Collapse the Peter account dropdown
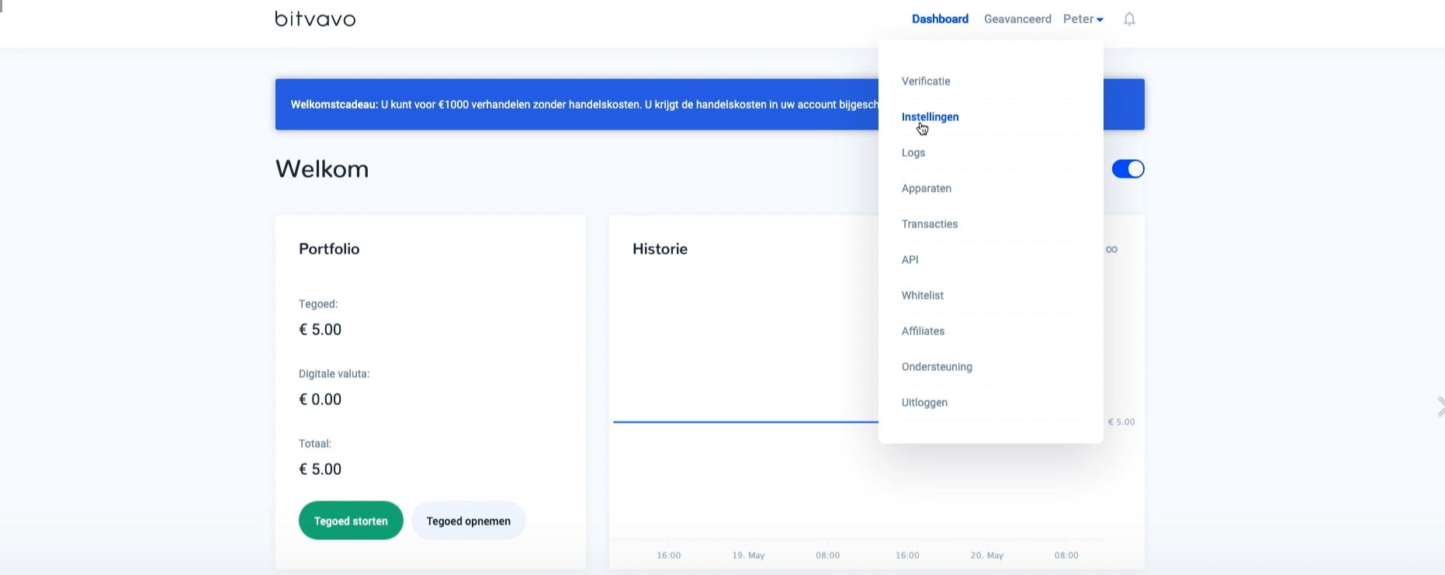This screenshot has height=575, width=1445. coord(1083,19)
